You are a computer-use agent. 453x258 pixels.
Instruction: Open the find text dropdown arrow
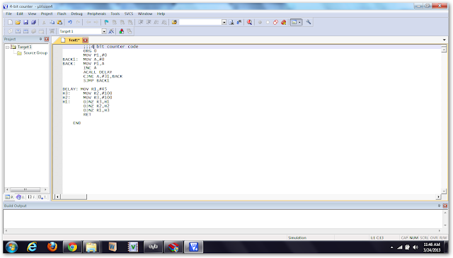[x=224, y=22]
